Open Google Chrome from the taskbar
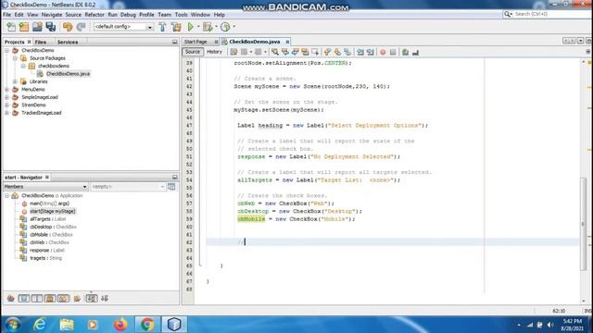The height and width of the screenshot is (333, 593). click(147, 325)
